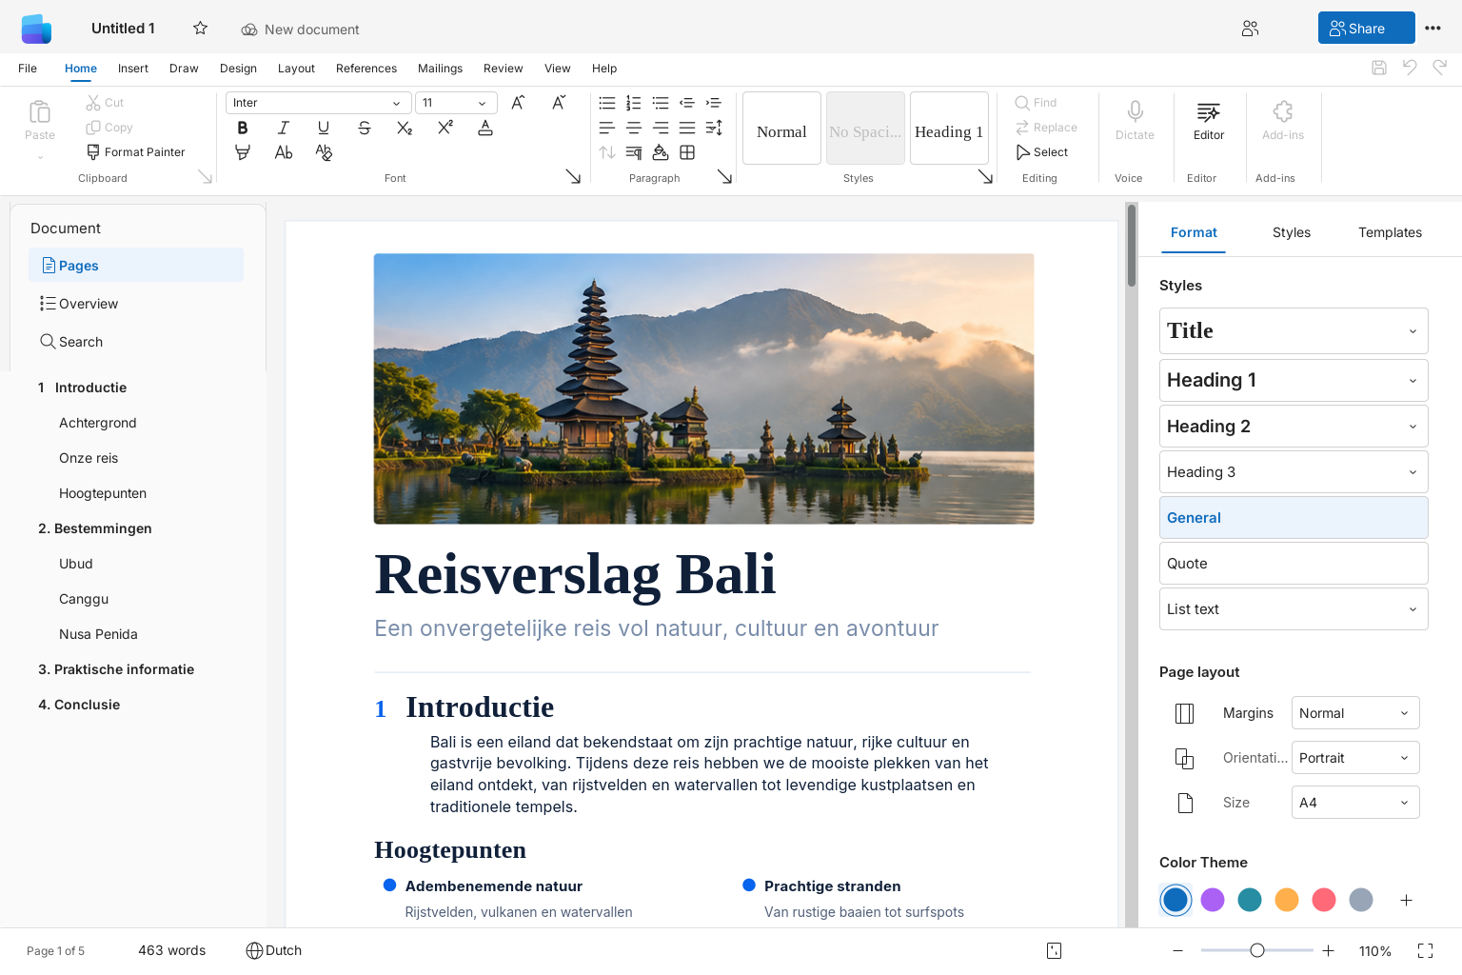Switch to the Templates panel tab
The image size is (1462, 975).
coord(1390,232)
